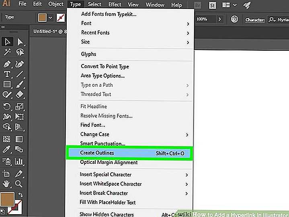Click the GPU performance rocket icon
This screenshot has width=289, height=217.
pos(247,5)
